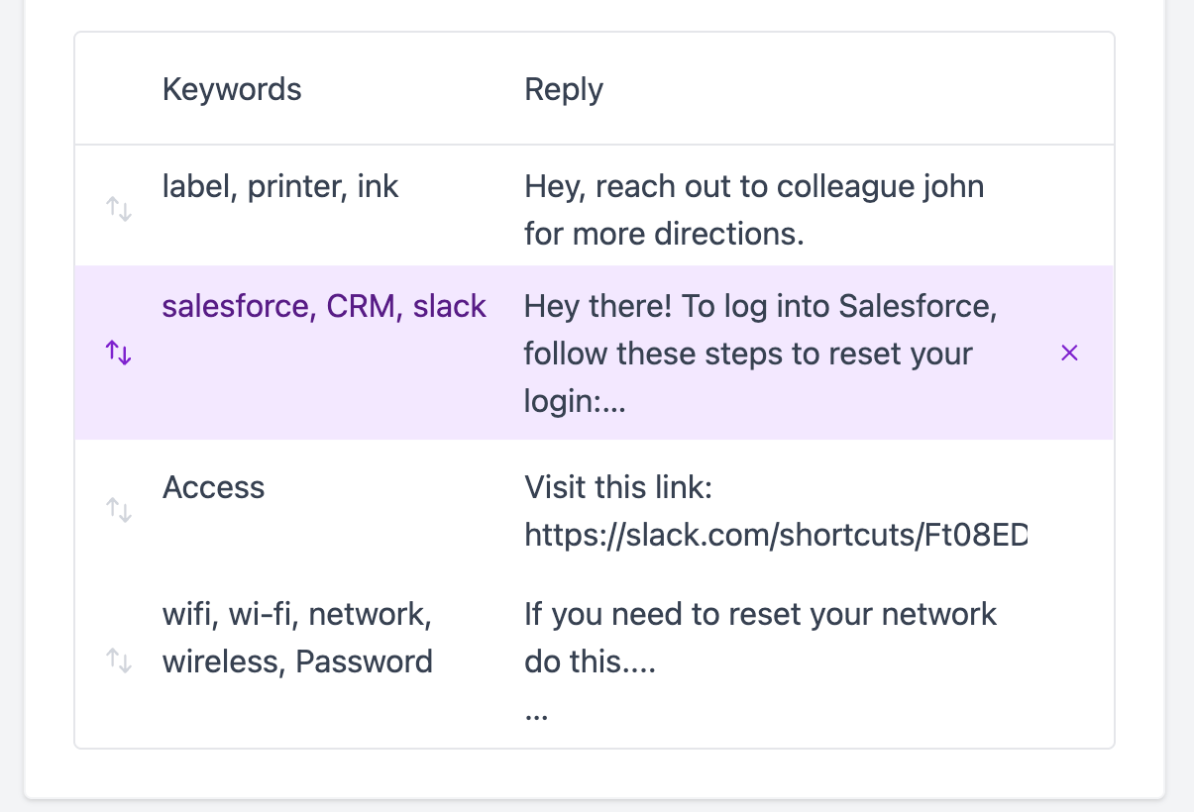Select the salesforce, CRM, slack keywords
1194x812 pixels.
click(x=324, y=306)
